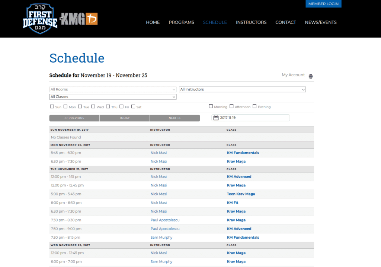This screenshot has height=267, width=381.
Task: Check the Tue day filter
Action: click(80, 107)
